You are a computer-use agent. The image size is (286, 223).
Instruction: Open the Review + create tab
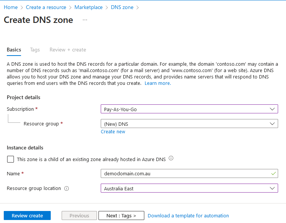pyautogui.click(x=68, y=50)
